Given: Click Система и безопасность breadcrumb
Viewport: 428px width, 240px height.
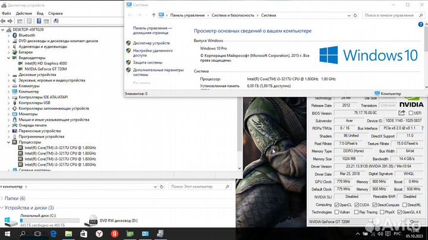Looking at the screenshot, I should pyautogui.click(x=233, y=15).
